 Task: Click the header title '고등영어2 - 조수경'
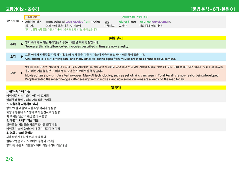click(x=22, y=9)
